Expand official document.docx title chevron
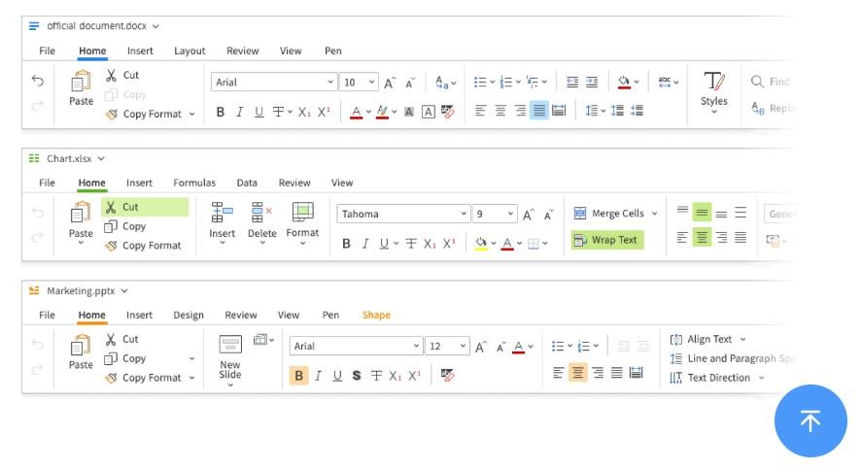The height and width of the screenshot is (468, 862). tap(155, 26)
